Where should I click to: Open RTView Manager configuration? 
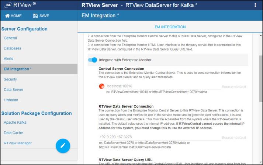[18, 143]
